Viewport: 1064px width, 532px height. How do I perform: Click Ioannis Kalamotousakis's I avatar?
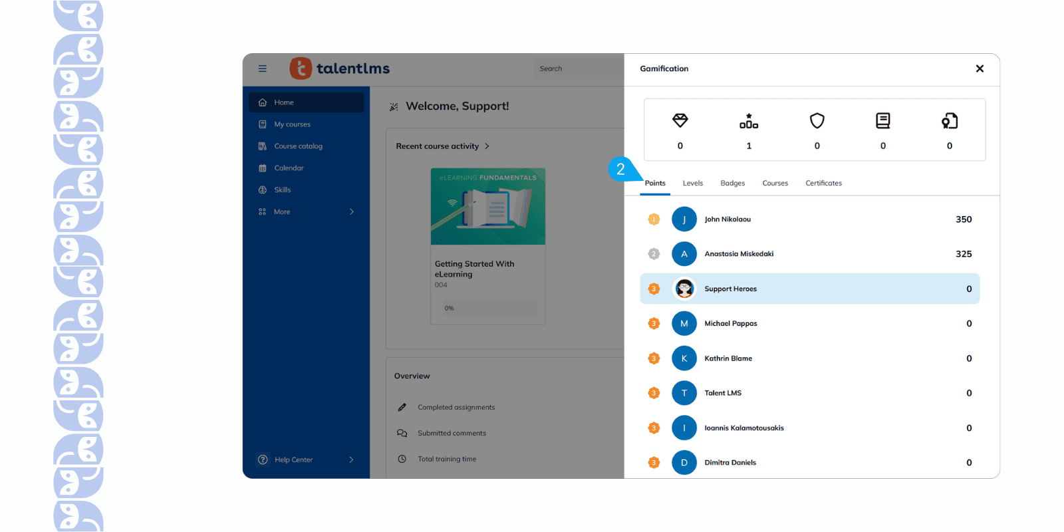tap(684, 428)
